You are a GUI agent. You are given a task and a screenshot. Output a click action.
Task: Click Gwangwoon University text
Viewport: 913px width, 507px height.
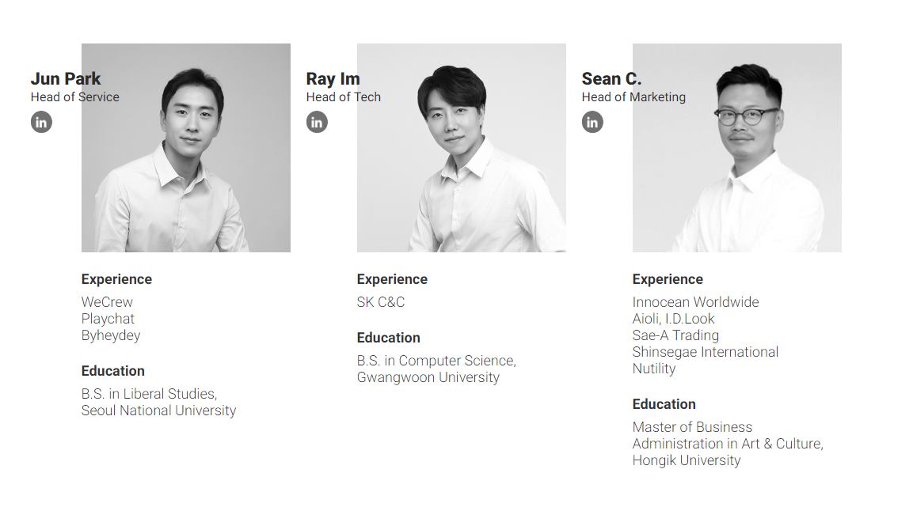428,377
